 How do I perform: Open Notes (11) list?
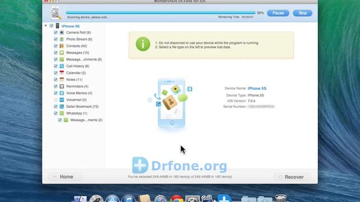(x=74, y=80)
